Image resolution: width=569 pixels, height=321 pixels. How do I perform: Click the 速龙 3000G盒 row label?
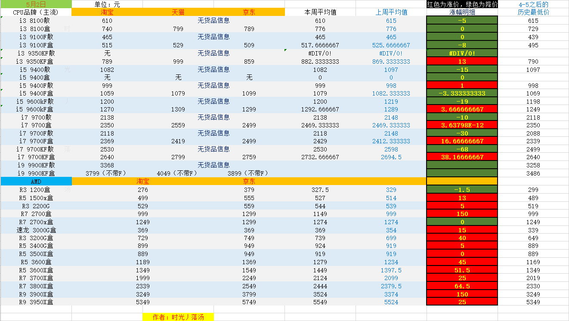coord(36,230)
